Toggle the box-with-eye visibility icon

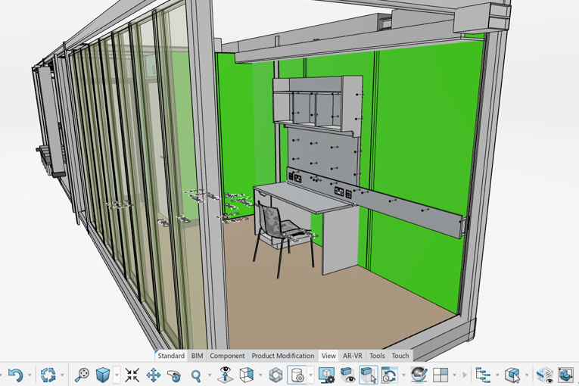(x=347, y=375)
